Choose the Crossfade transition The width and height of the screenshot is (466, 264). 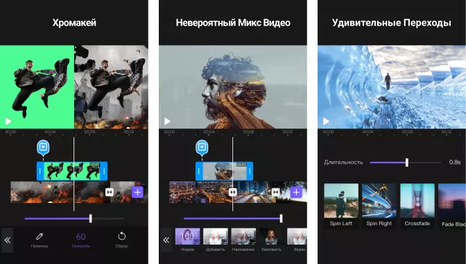pos(417,205)
